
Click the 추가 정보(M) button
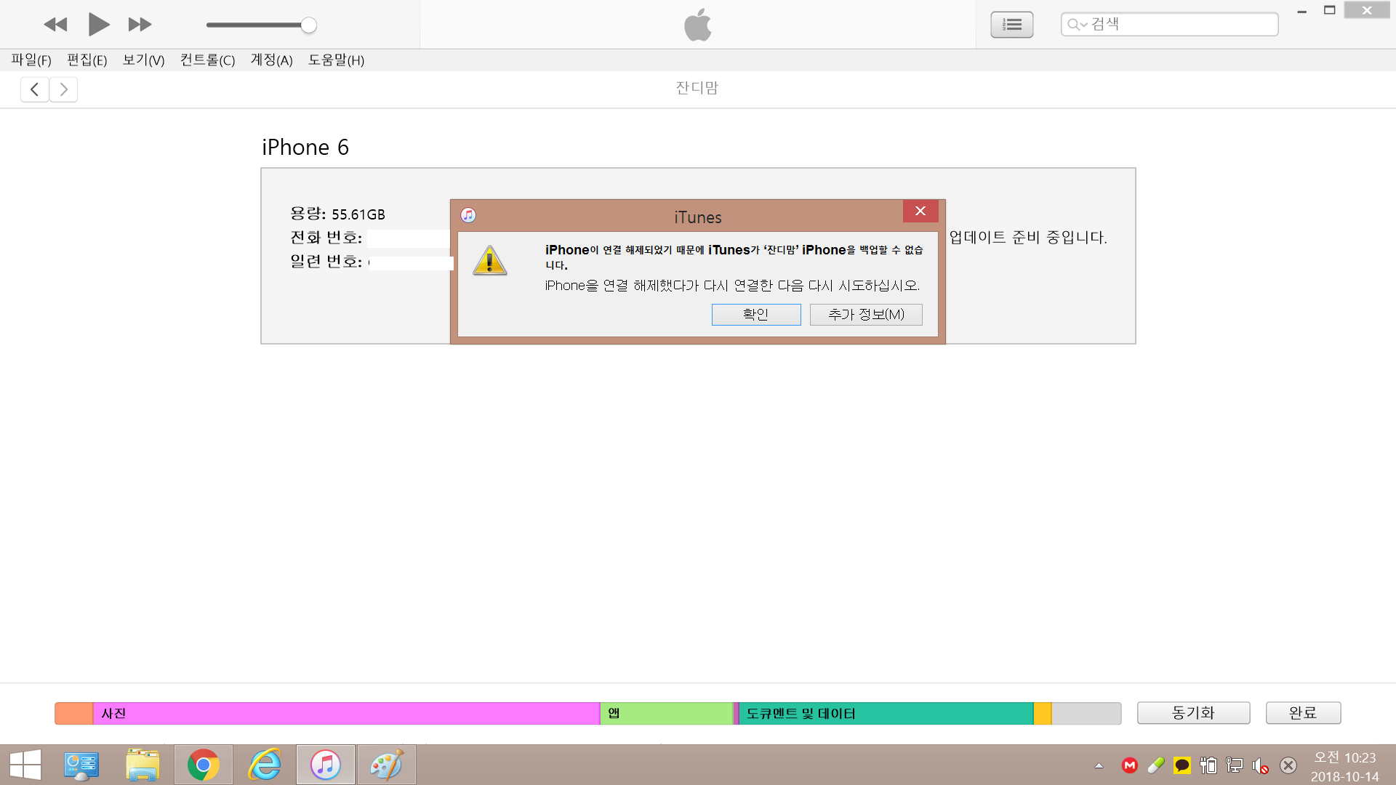(866, 314)
